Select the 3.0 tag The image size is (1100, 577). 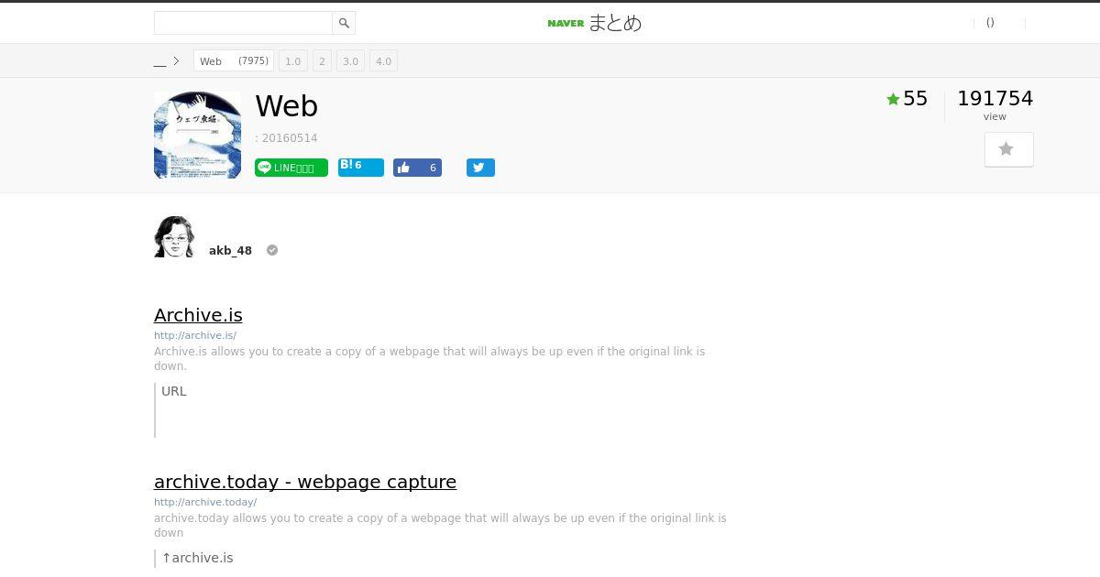[350, 61]
